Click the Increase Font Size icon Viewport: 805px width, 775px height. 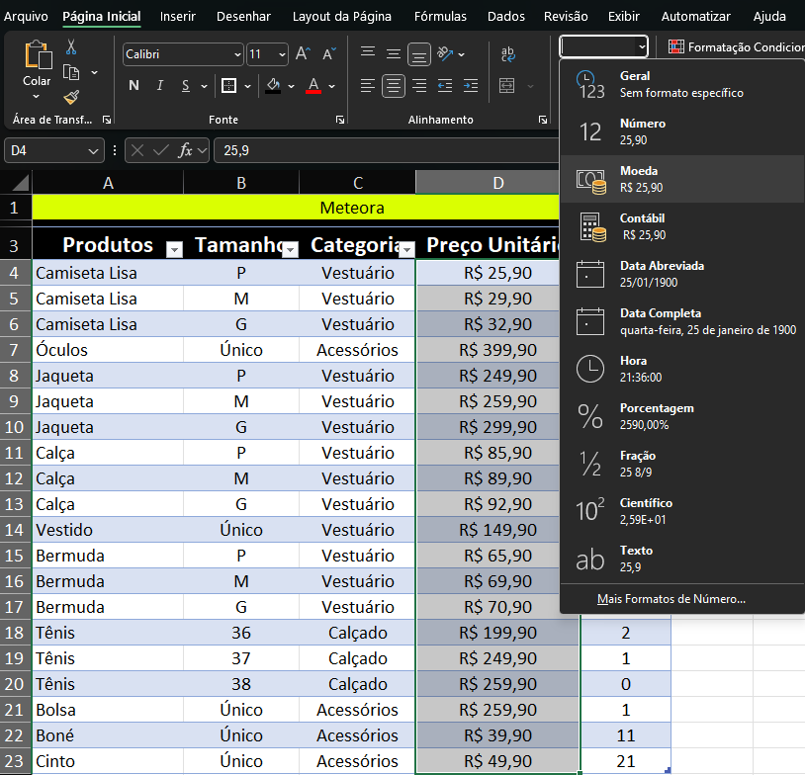point(304,53)
